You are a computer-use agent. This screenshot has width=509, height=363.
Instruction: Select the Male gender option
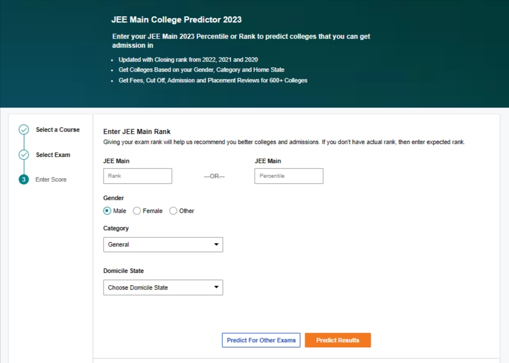point(108,211)
